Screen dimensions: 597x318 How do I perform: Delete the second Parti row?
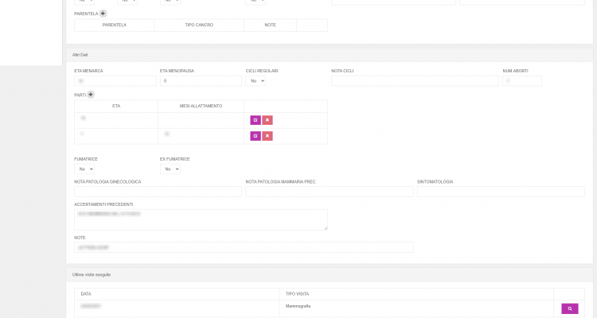point(267,136)
